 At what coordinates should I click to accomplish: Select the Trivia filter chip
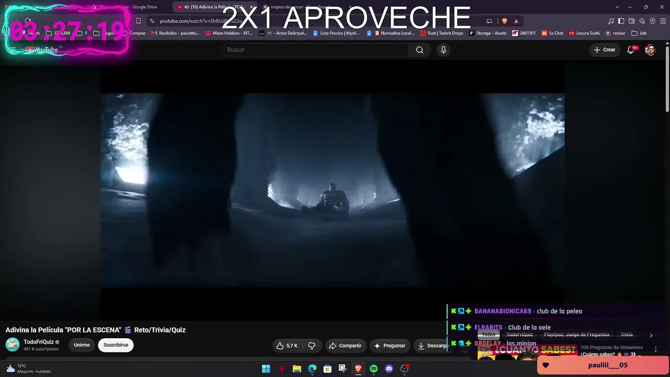point(627,335)
